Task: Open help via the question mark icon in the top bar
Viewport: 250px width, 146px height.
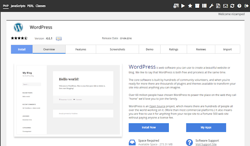Action: tap(239, 6)
